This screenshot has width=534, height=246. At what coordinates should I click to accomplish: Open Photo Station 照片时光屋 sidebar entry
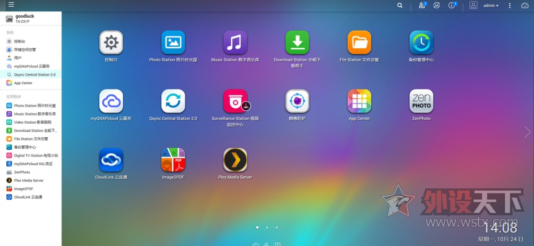click(31, 106)
